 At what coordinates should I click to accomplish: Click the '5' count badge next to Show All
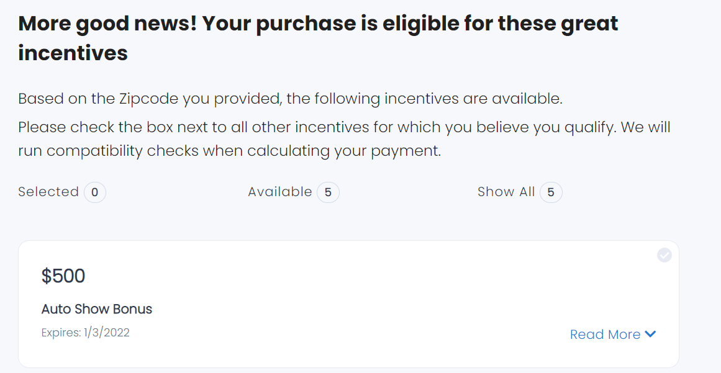click(551, 192)
